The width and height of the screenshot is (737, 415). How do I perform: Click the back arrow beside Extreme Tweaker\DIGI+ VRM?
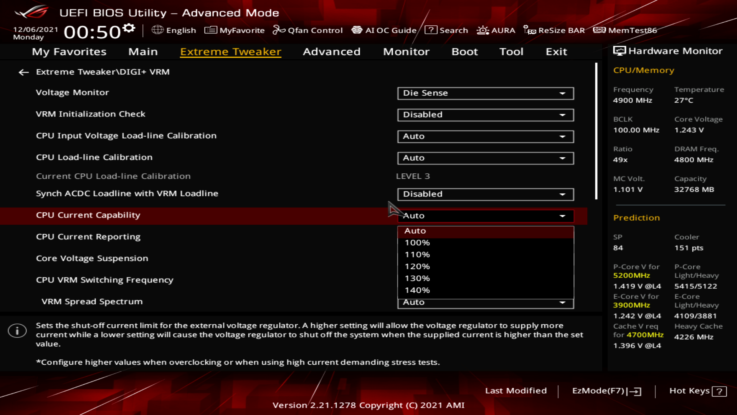(24, 72)
